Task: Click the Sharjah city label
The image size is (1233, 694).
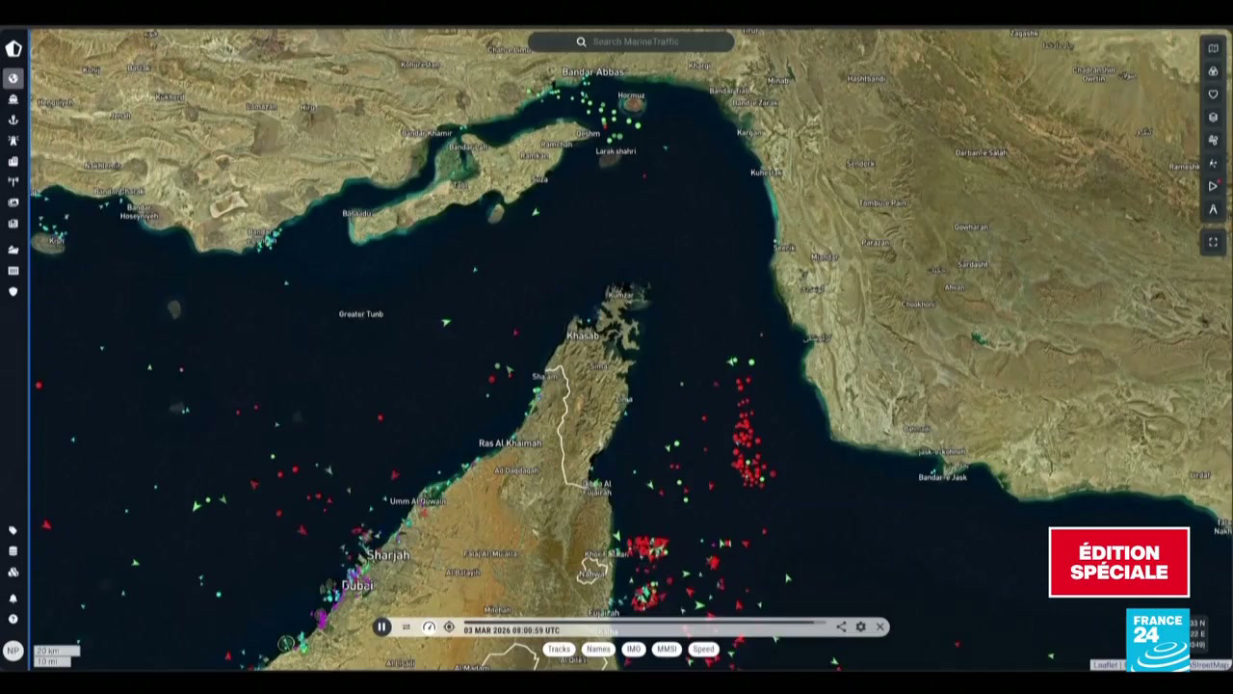Action: pos(388,555)
